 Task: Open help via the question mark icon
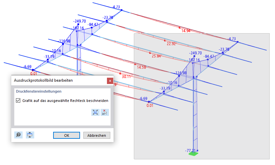[x=18, y=135]
